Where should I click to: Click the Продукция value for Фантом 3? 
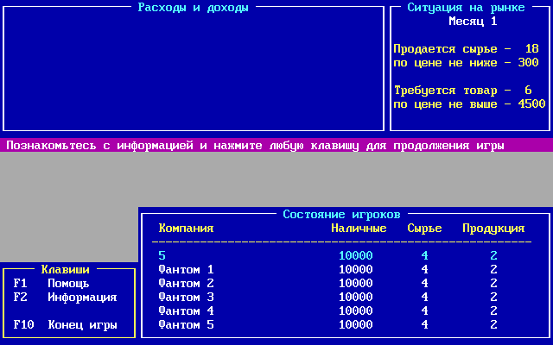pos(493,297)
